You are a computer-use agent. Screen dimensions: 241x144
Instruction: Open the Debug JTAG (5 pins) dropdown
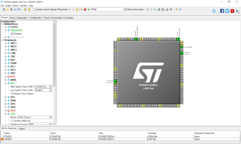click(x=35, y=117)
